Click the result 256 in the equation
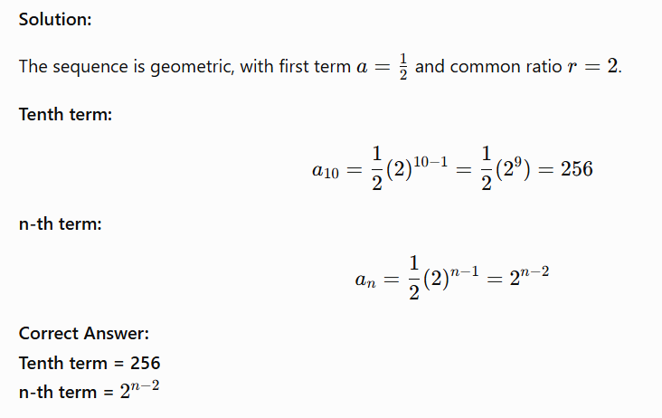662x418 pixels. [577, 169]
